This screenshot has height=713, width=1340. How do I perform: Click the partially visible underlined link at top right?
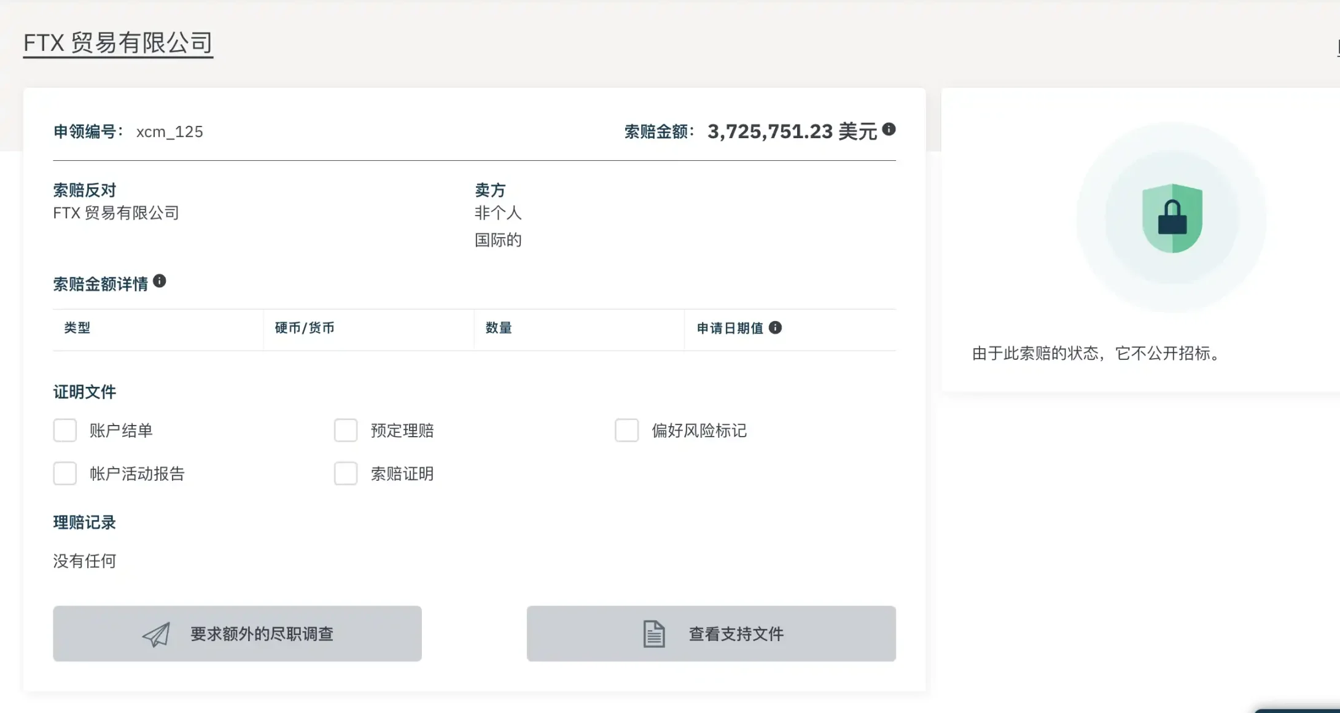[x=1336, y=46]
